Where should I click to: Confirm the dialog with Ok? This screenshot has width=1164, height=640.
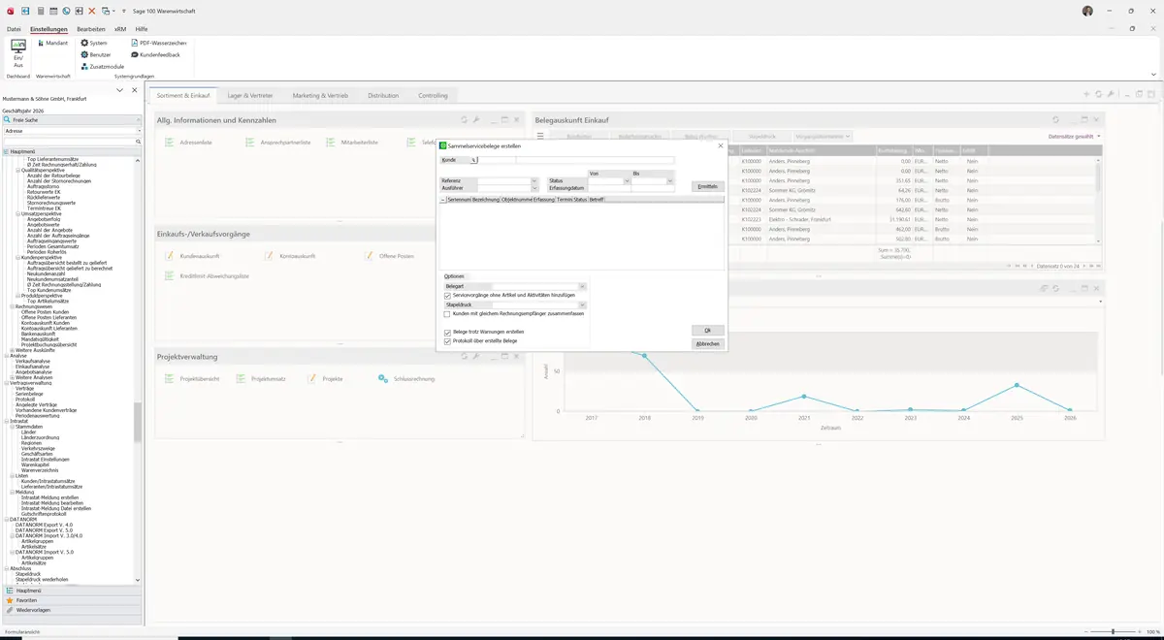click(708, 331)
